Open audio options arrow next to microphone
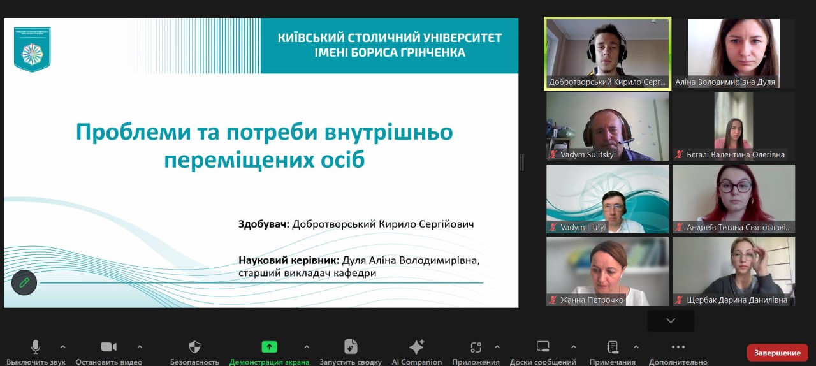This screenshot has width=816, height=366. tap(62, 347)
